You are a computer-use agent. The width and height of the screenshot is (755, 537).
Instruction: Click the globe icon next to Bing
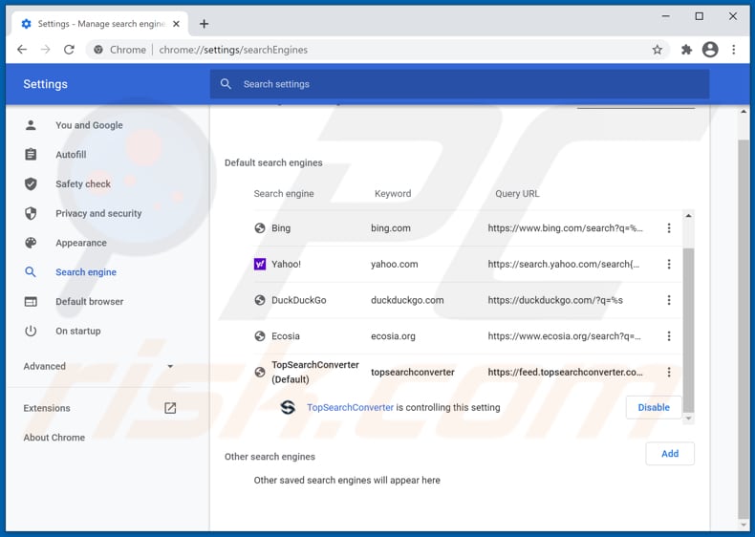pyautogui.click(x=260, y=228)
